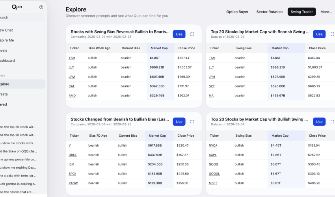Viewport: 335px width, 197px height.
Task: Focus the sidebar search field
Action: point(22,17)
